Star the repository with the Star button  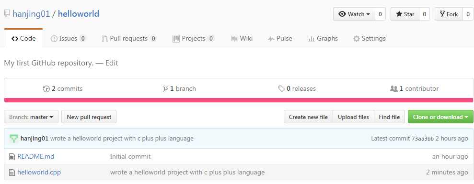point(405,14)
